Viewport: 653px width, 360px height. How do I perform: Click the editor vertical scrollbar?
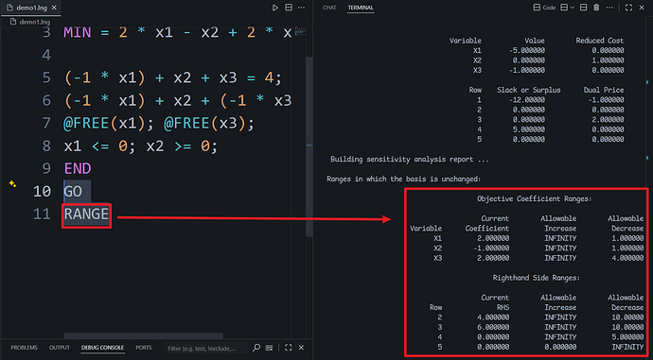coord(309,146)
